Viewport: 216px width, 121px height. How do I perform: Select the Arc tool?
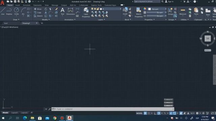(23, 11)
